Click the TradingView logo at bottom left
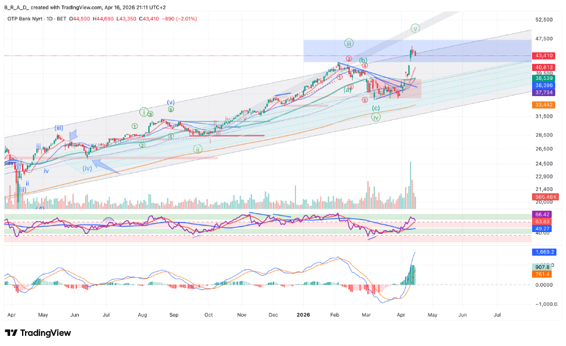566x346 pixels. click(38, 333)
